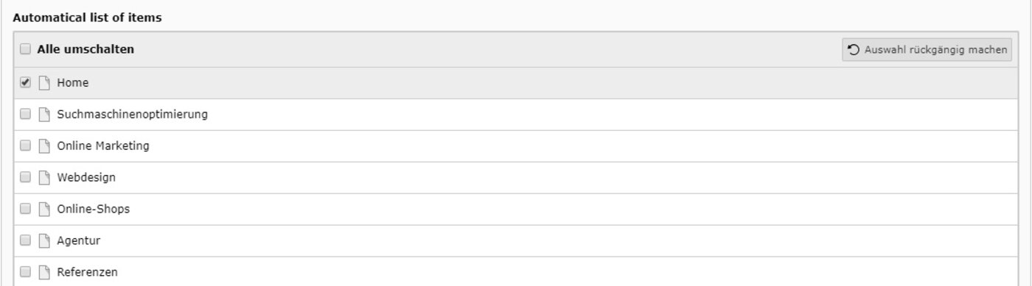Click the Online Marketing page icon
This screenshot has width=1032, height=286.
tap(44, 146)
